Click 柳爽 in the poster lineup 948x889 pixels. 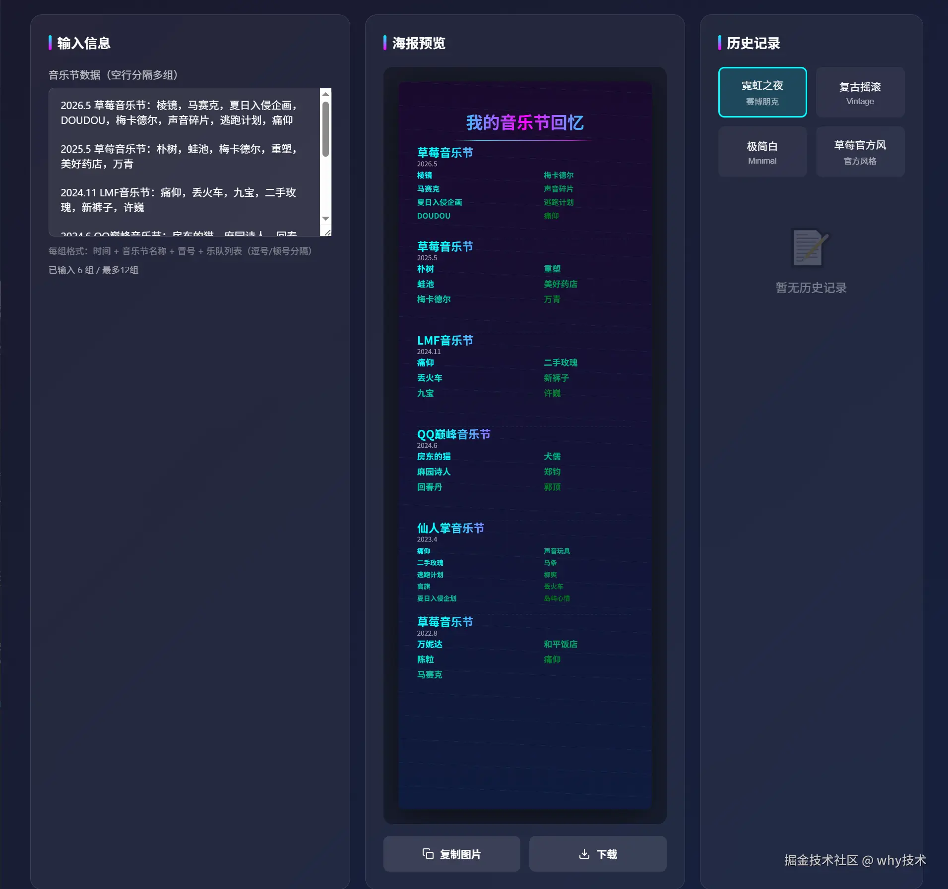550,575
